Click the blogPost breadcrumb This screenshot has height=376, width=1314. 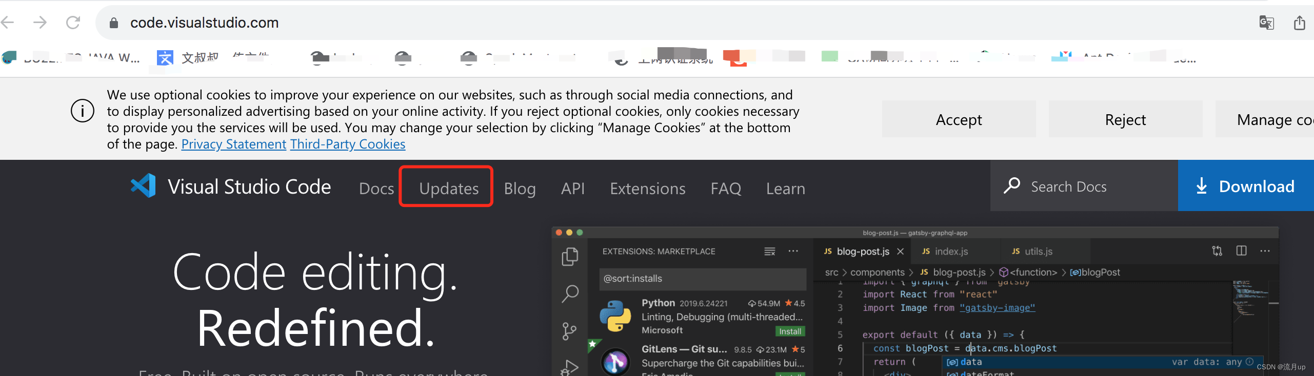coord(1094,273)
